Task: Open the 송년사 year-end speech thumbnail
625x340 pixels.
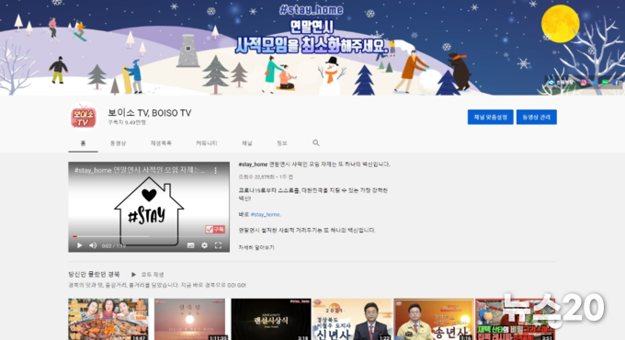Action: click(x=434, y=319)
